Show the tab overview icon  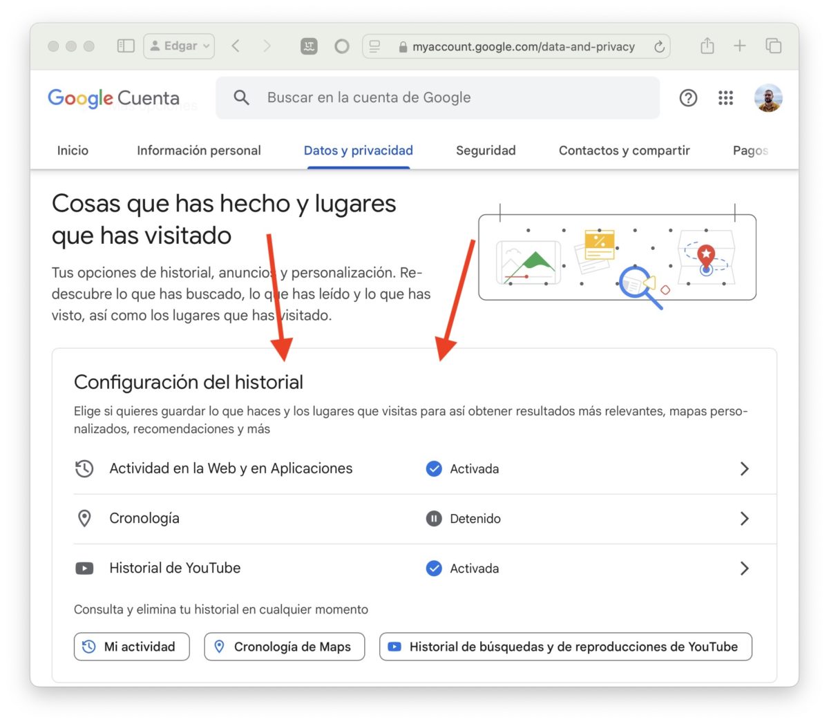(773, 46)
